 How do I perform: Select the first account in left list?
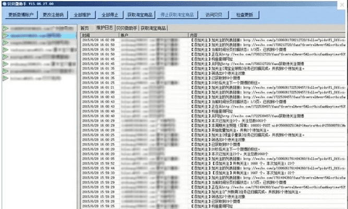tap(40, 28)
